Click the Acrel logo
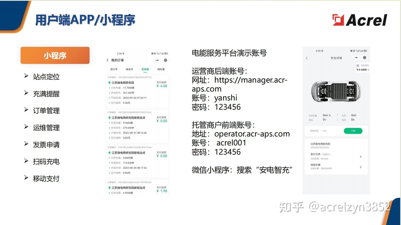 [360, 20]
